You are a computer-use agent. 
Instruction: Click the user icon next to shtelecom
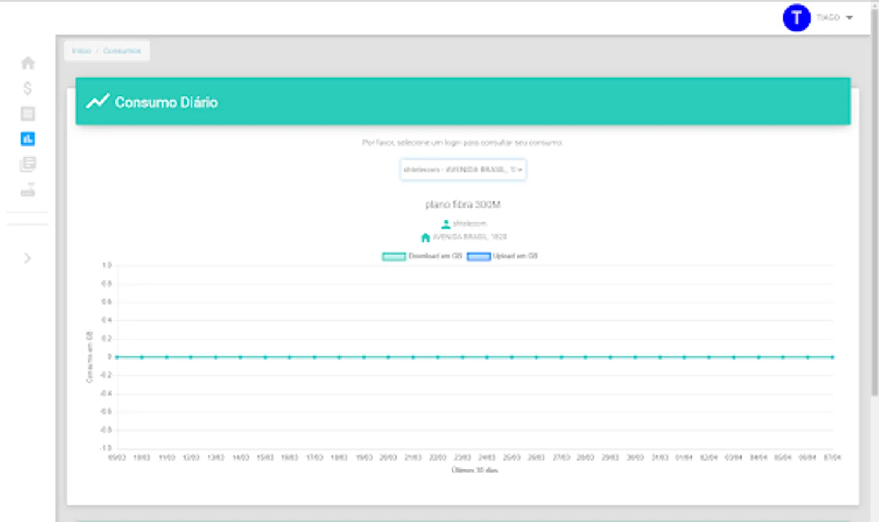[x=445, y=224]
